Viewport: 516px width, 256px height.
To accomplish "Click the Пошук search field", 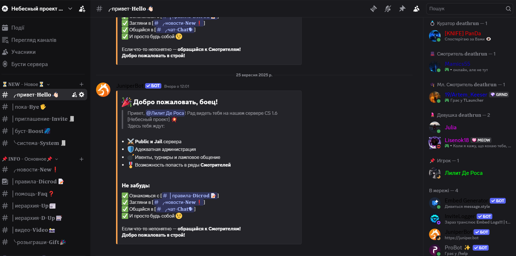I will [x=466, y=9].
